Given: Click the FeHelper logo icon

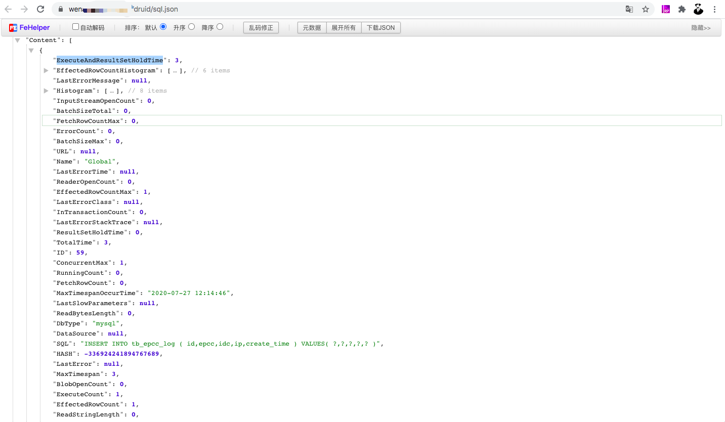Looking at the screenshot, I should [14, 27].
